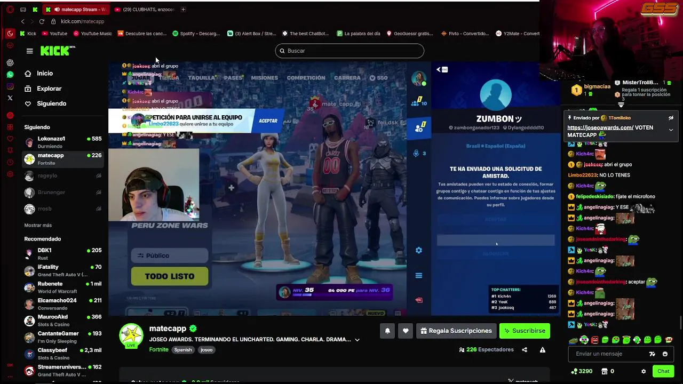Hide the pinned chat message
Image resolution: width=683 pixels, height=384 pixels.
671,118
